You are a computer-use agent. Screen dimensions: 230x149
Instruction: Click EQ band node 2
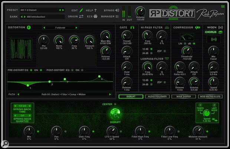point(50,81)
